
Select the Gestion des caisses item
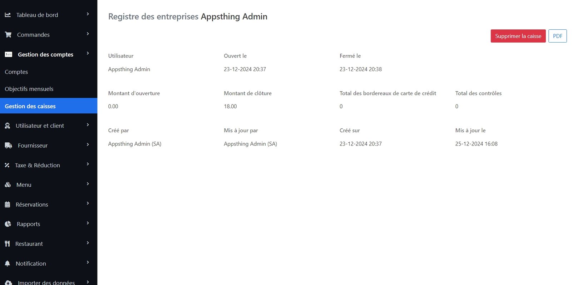click(x=30, y=106)
